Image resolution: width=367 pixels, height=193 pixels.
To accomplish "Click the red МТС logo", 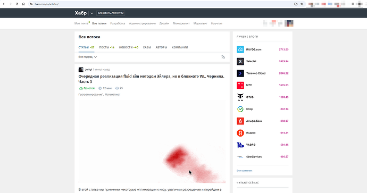I will pyautogui.click(x=240, y=85).
